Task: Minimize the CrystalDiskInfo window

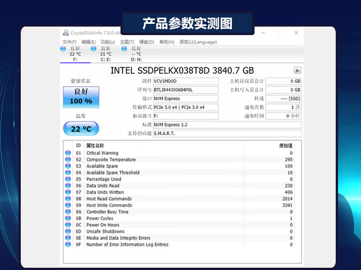Action: coord(263,33)
